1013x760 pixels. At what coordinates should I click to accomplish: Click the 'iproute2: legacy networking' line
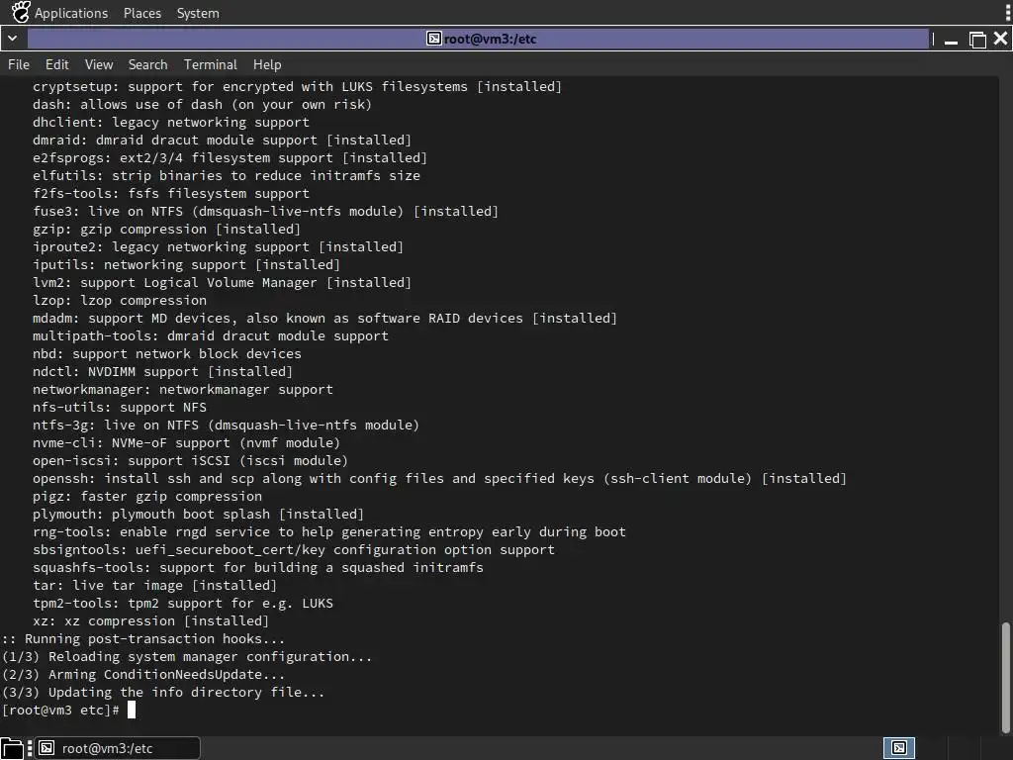click(218, 246)
